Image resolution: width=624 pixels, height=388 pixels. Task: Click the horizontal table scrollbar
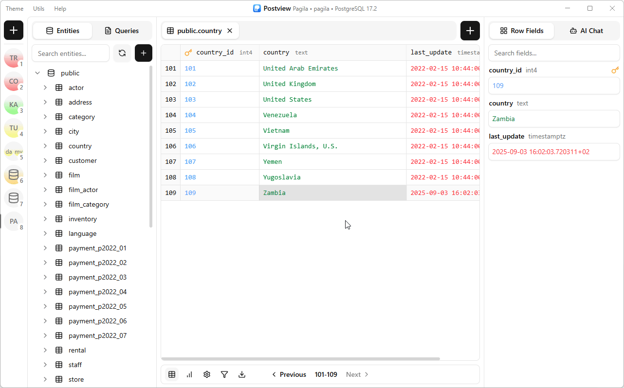[300, 359]
